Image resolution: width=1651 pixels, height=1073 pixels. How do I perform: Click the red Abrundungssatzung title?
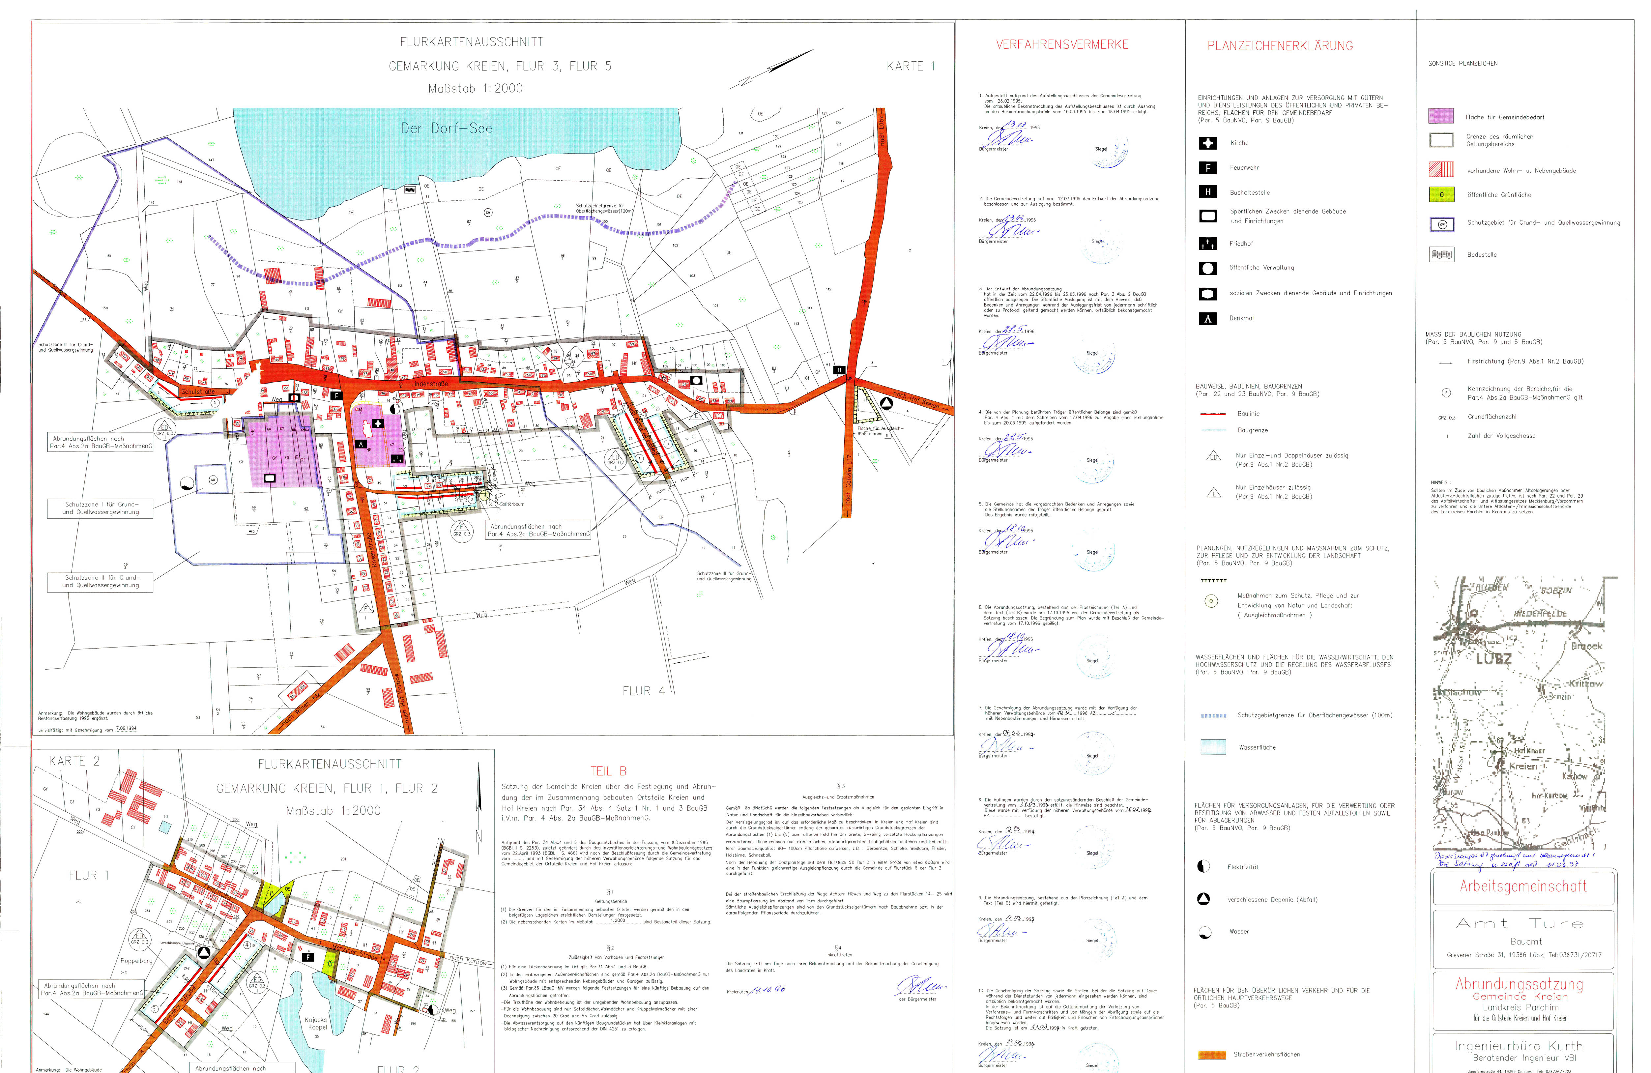pyautogui.click(x=1519, y=984)
